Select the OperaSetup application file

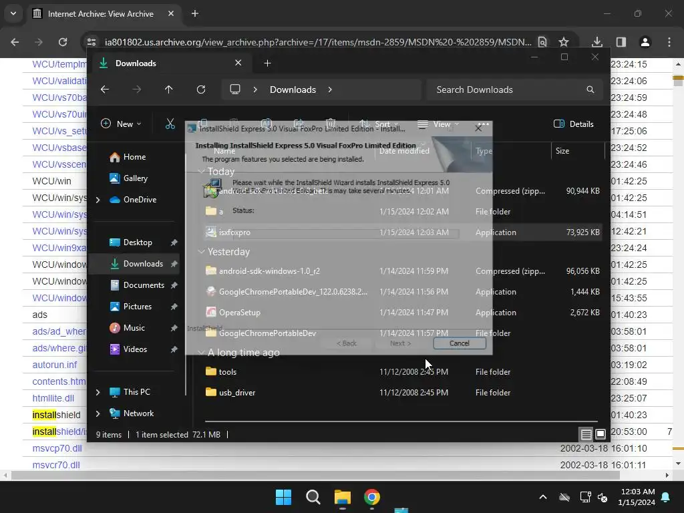[x=240, y=313]
